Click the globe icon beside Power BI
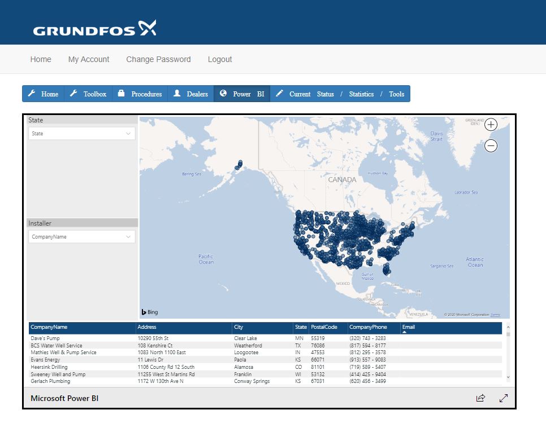The image size is (546, 423). pos(223,93)
